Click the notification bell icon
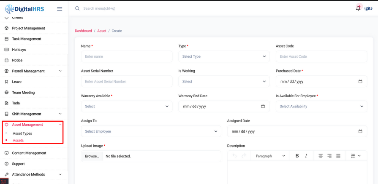 [358, 8]
